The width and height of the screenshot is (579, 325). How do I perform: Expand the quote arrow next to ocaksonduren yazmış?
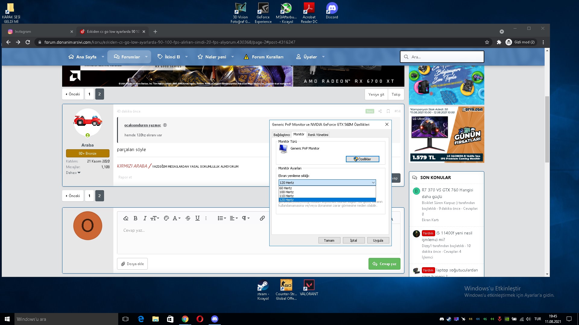[x=165, y=125]
